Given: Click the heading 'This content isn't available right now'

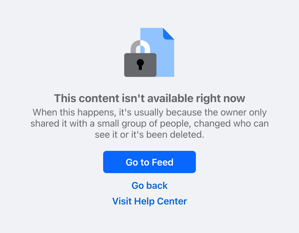Looking at the screenshot, I should coord(149,98).
